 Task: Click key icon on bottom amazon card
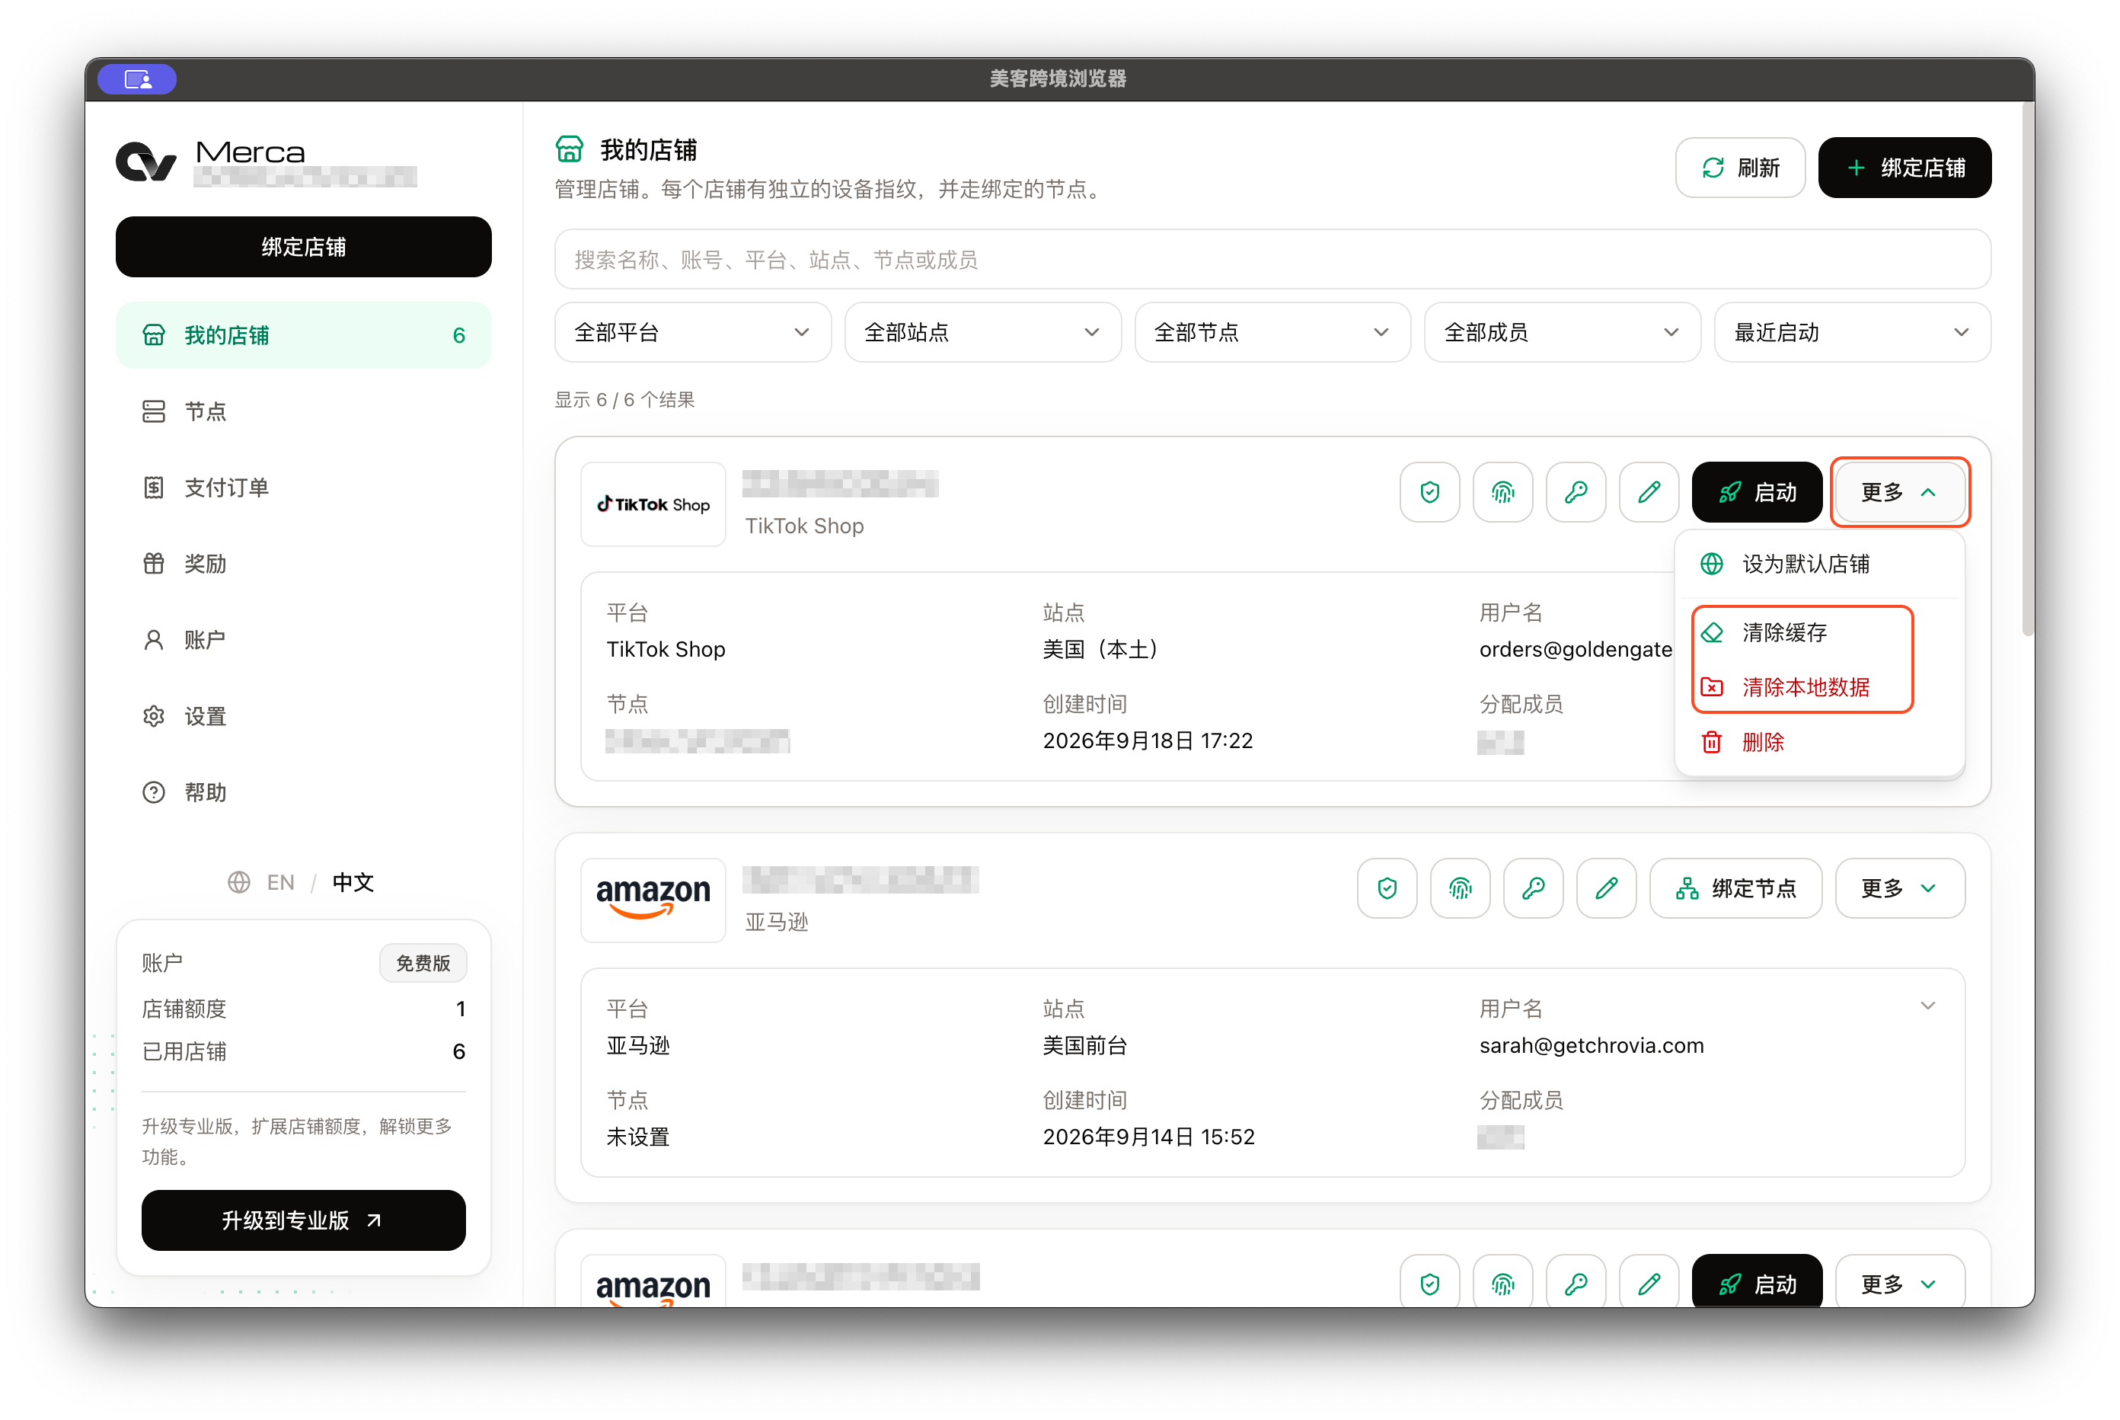[x=1576, y=1282]
